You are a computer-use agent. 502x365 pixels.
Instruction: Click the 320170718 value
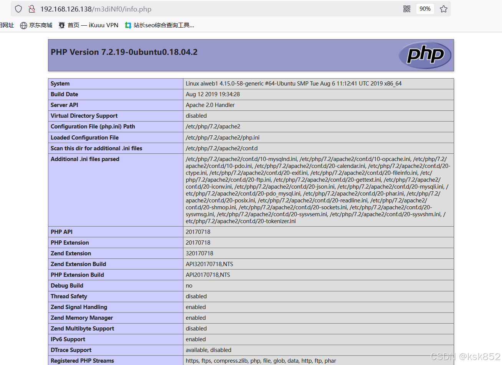tap(200, 253)
